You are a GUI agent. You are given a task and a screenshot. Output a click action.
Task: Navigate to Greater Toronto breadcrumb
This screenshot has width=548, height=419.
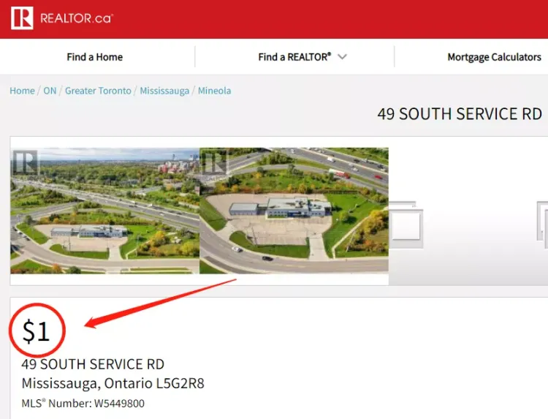98,91
